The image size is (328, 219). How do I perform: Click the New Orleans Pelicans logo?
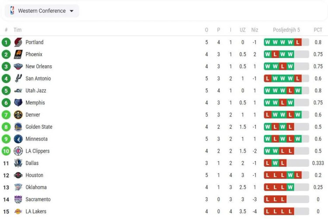coord(18,67)
